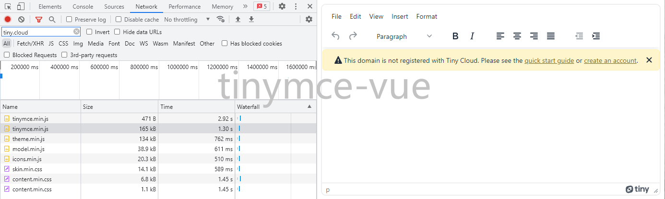Filter requests by Img type
665x199 pixels.
coord(78,44)
